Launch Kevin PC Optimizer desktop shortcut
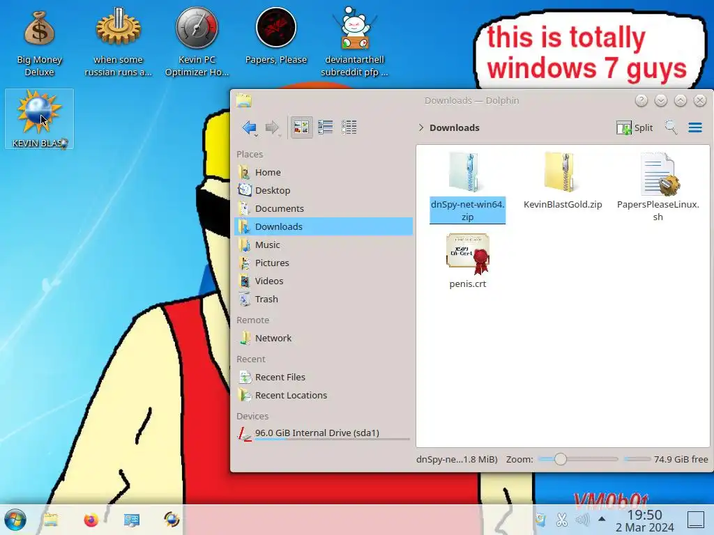 click(197, 42)
